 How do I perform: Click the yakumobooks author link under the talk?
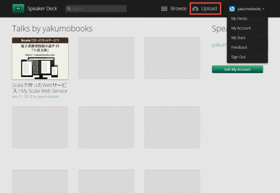tap(48, 96)
